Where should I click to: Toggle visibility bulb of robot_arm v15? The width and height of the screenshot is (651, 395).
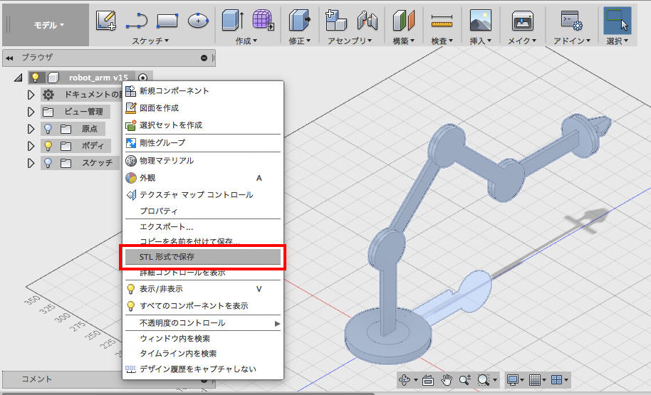point(36,77)
